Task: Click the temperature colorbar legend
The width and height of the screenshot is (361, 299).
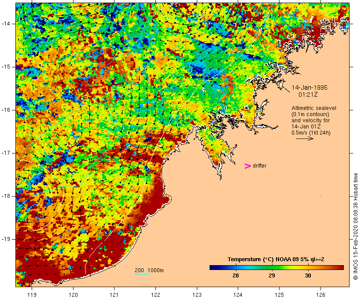Action: [x=276, y=267]
